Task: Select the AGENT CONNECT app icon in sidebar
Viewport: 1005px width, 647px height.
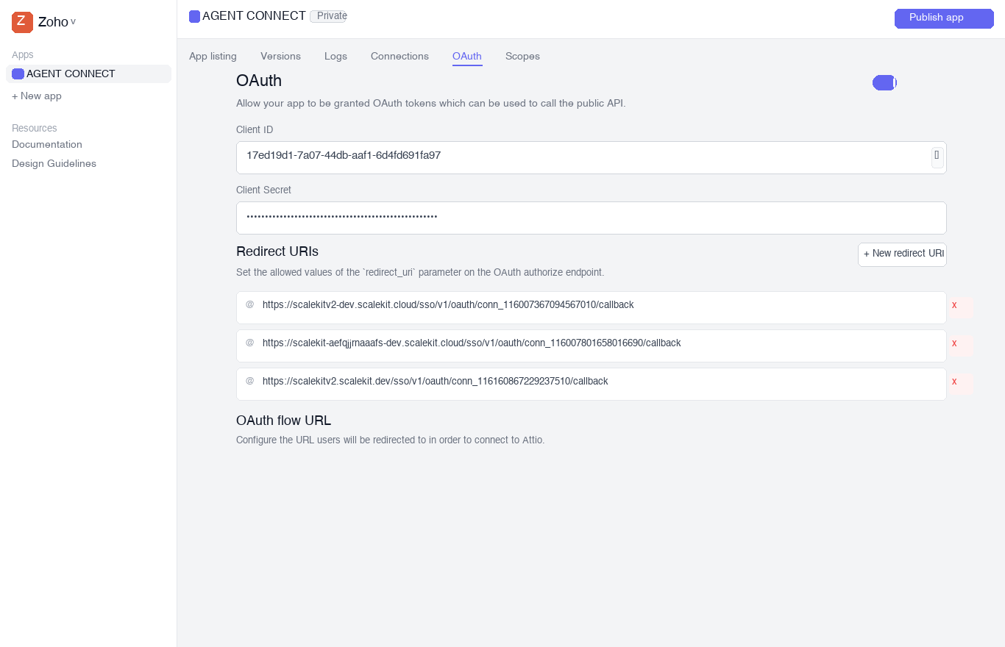Action: tap(18, 74)
